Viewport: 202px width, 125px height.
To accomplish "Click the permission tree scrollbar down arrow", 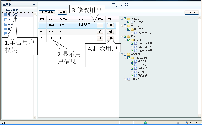I will (200, 116).
